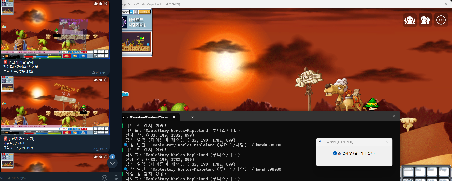Click the Shift quickslot key
This screenshot has height=181, width=452.
(408, 172)
